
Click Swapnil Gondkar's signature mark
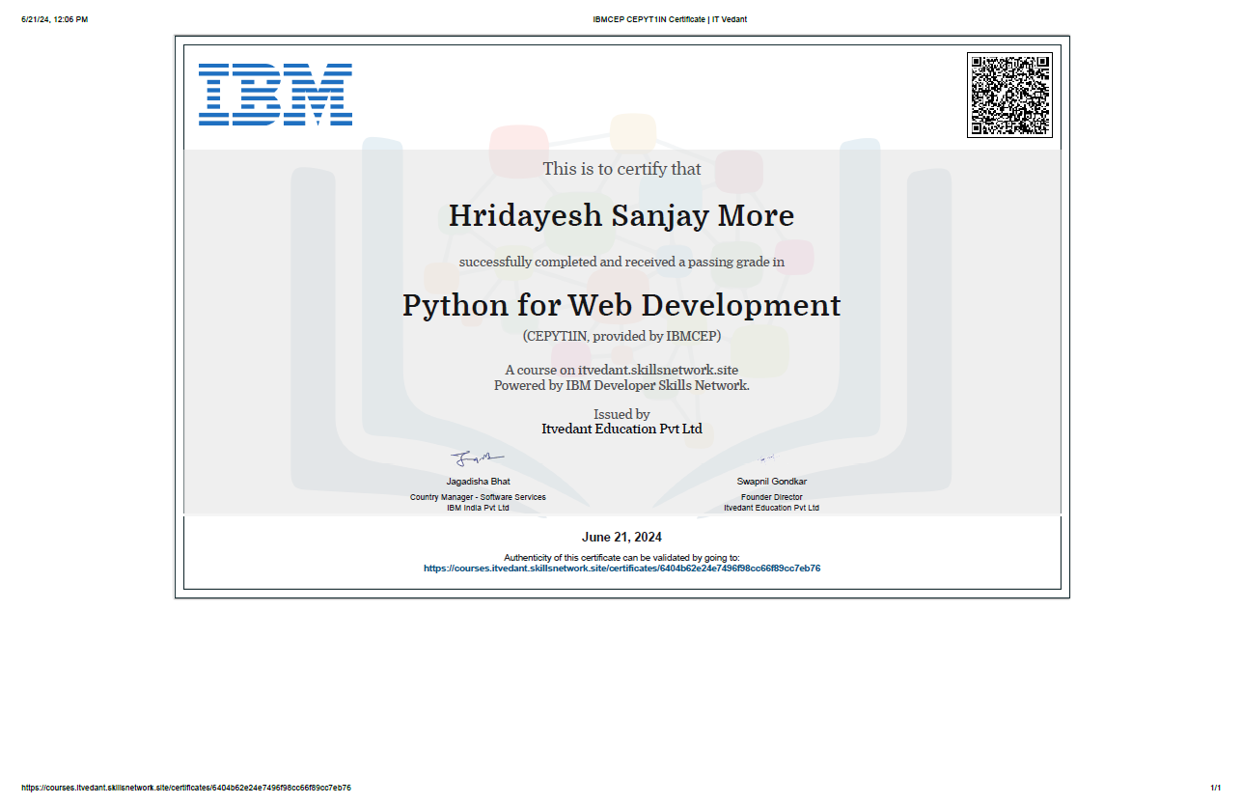(767, 457)
